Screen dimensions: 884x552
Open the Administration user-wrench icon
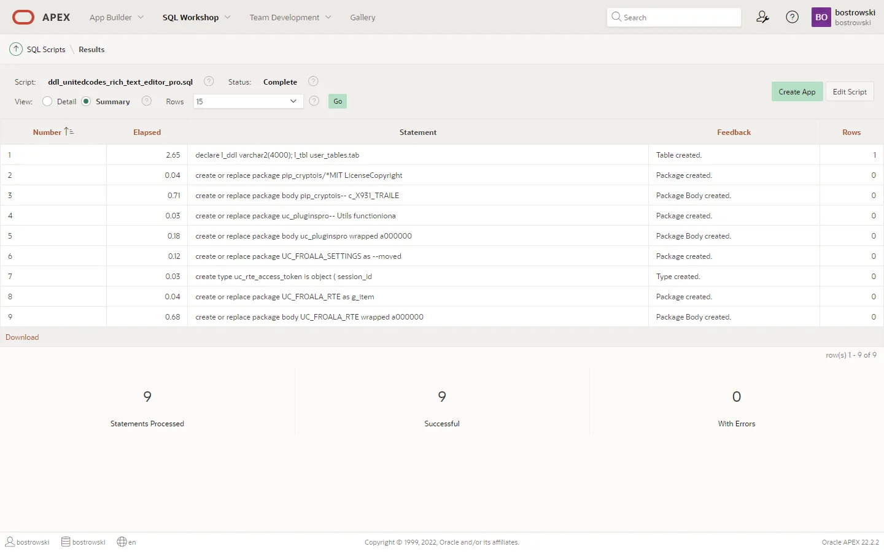[x=762, y=17]
